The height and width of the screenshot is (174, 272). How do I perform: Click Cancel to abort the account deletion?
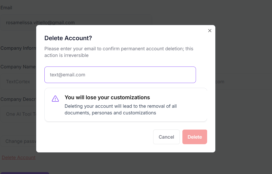pyautogui.click(x=166, y=137)
